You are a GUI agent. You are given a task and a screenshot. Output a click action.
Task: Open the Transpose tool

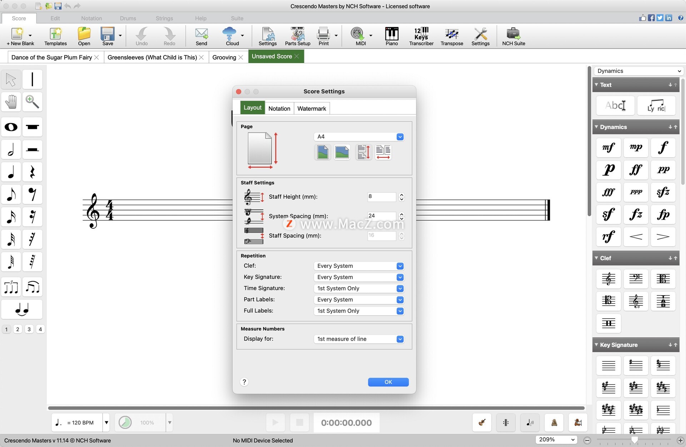[x=452, y=36]
